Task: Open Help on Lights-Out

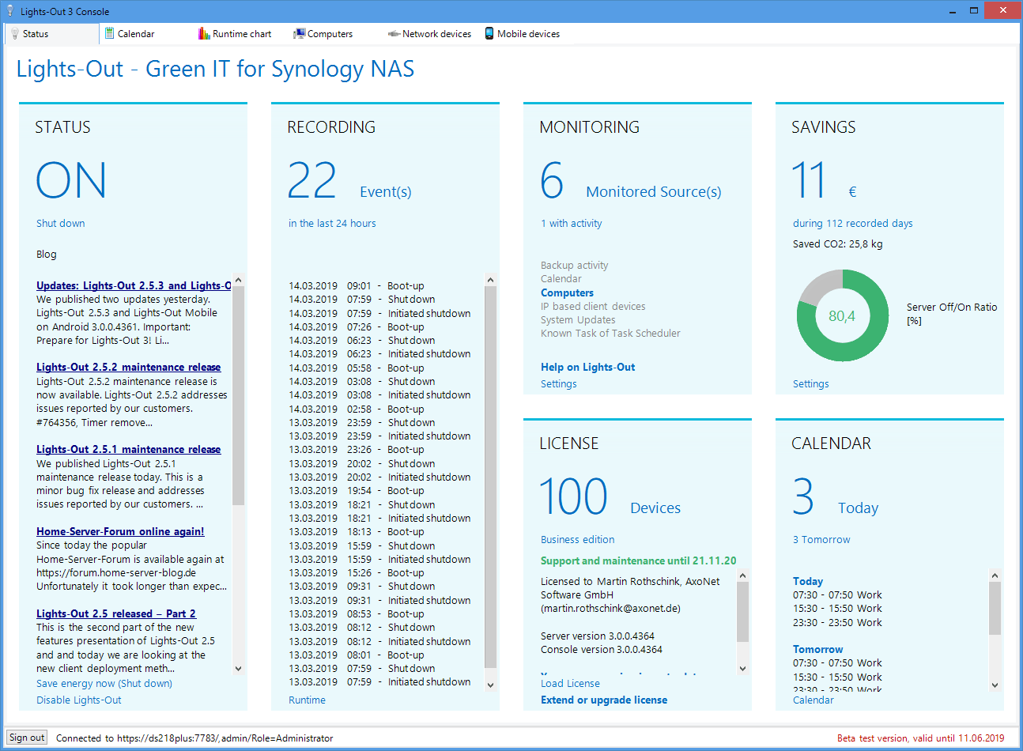Action: point(587,367)
